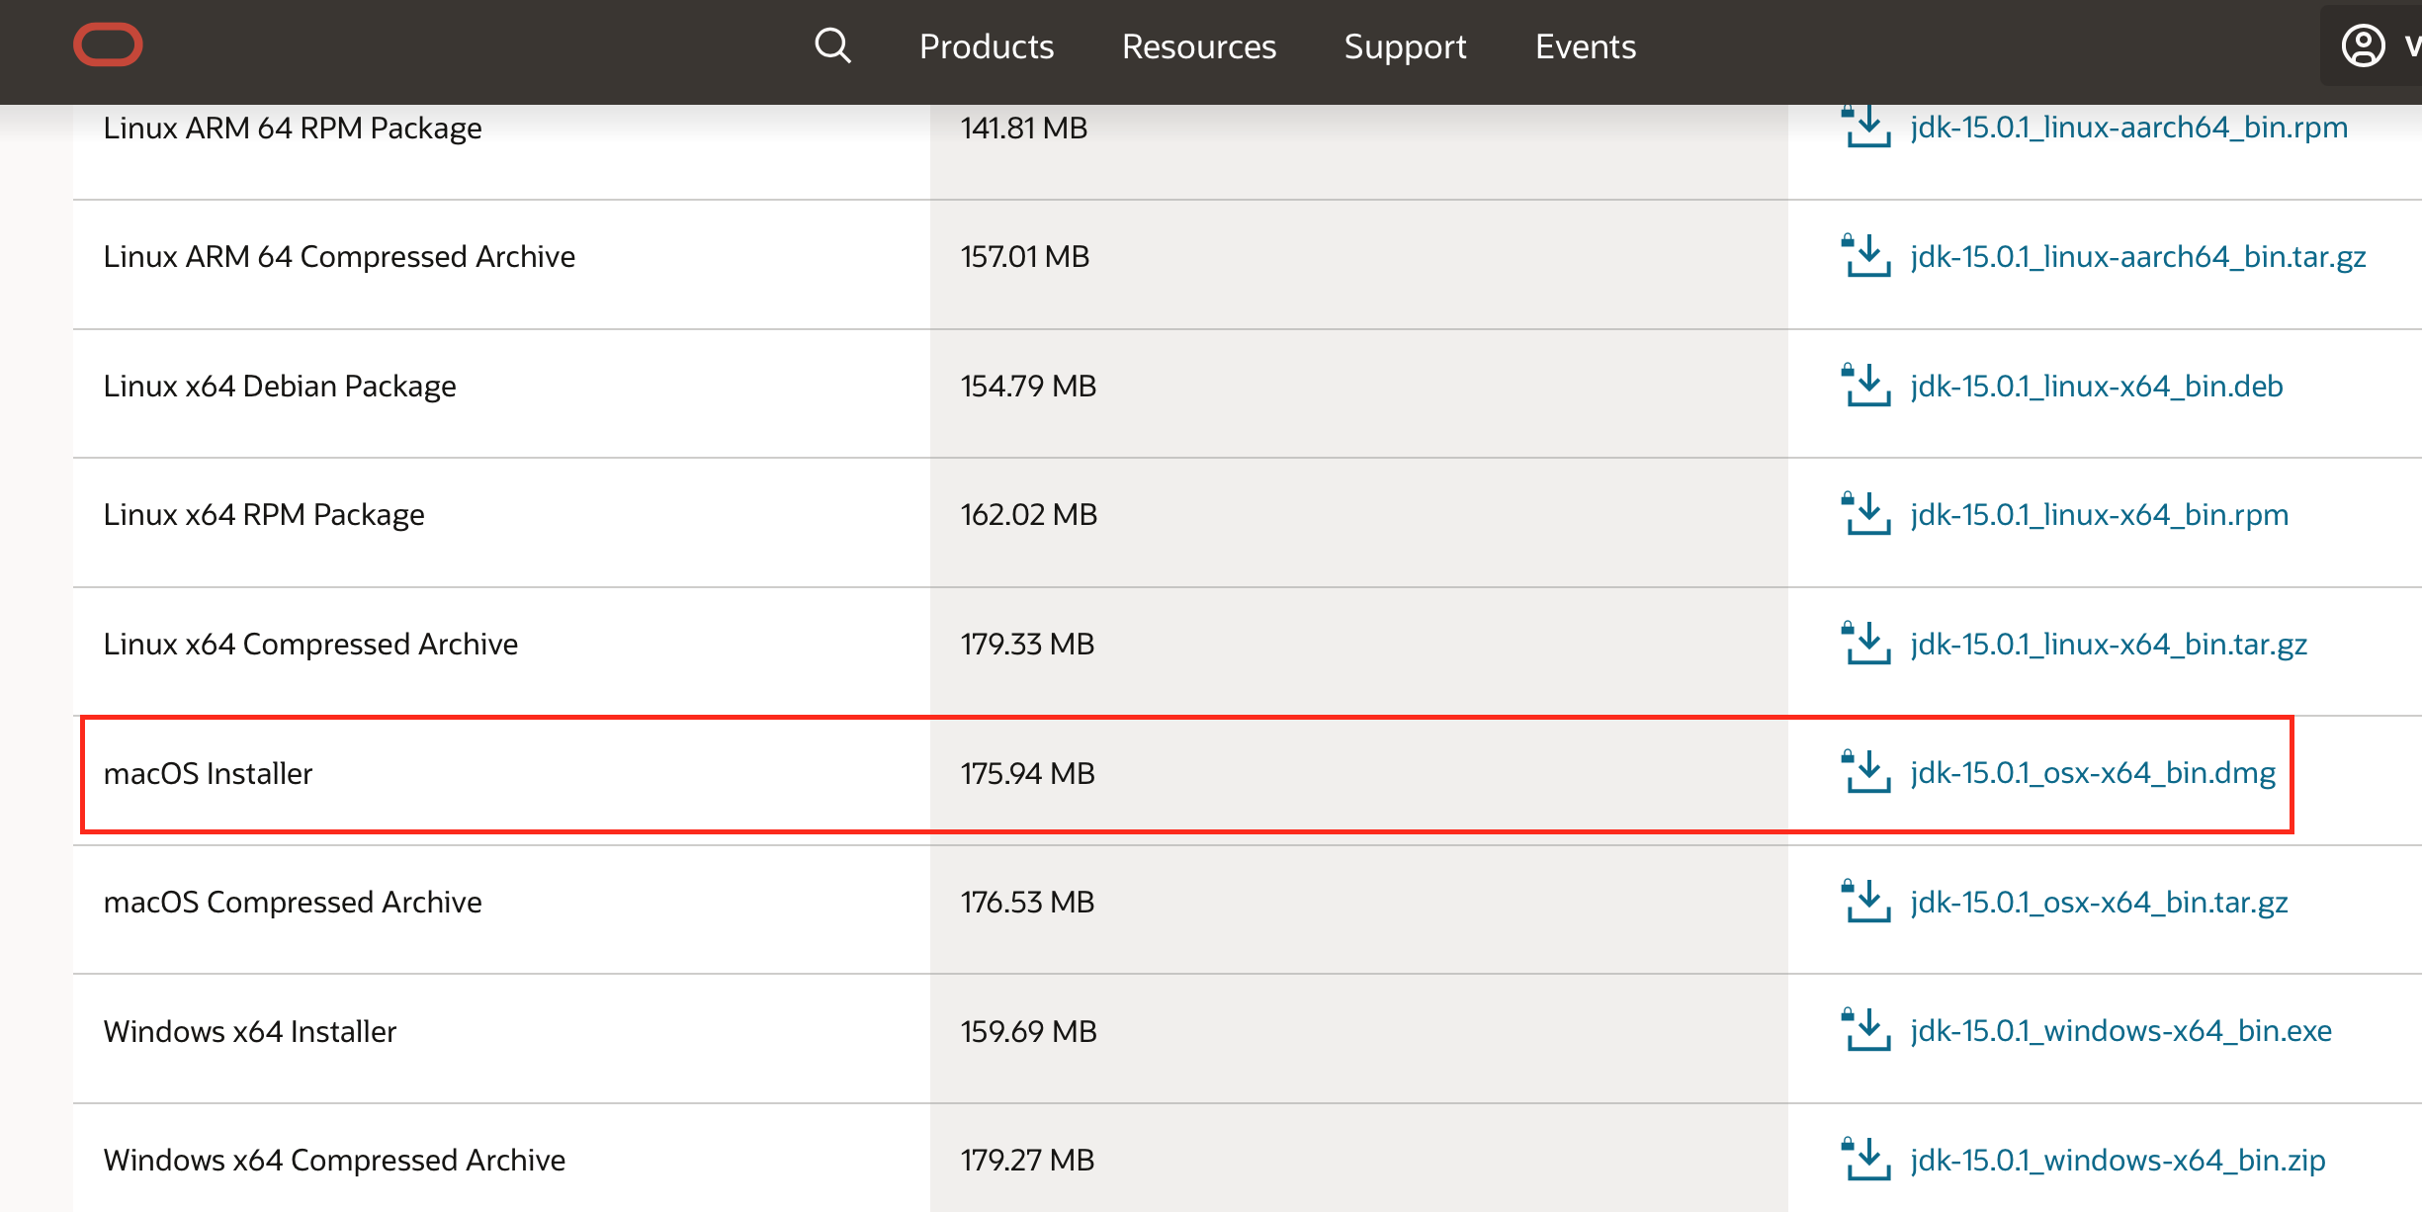Click the 157.01 MB file size
The width and height of the screenshot is (2422, 1212).
1025,257
